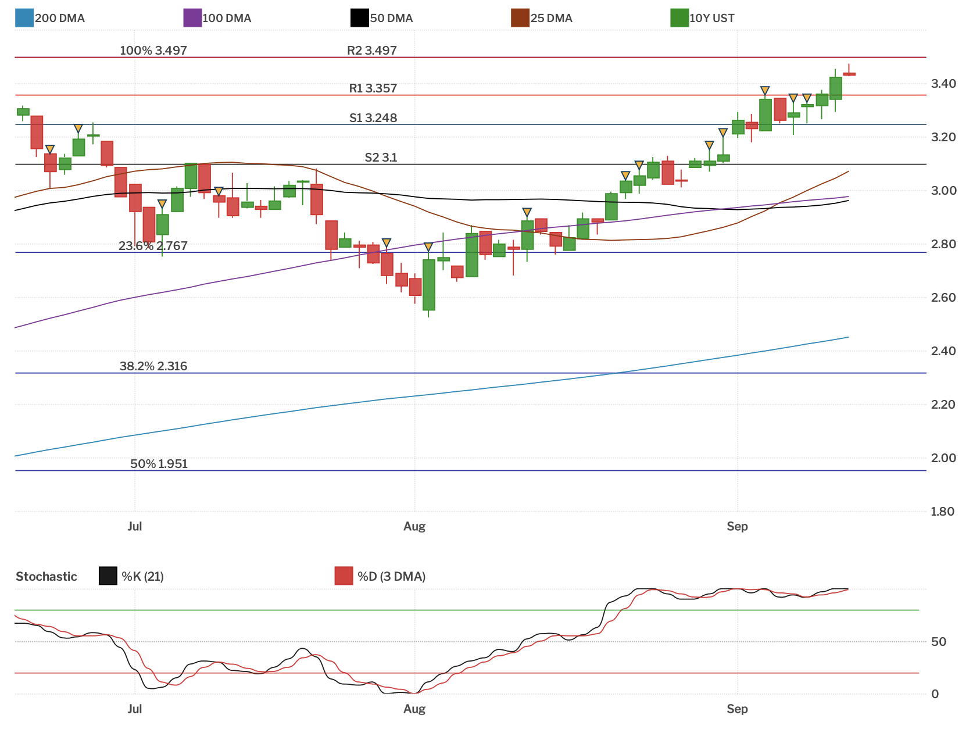Click the 50 value on stochastic axis
Image resolution: width=973 pixels, height=729 pixels.
point(939,642)
